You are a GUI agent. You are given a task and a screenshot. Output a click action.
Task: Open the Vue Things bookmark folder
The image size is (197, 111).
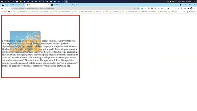coord(172,12)
